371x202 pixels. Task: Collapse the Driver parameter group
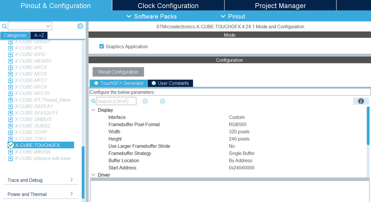(93, 175)
